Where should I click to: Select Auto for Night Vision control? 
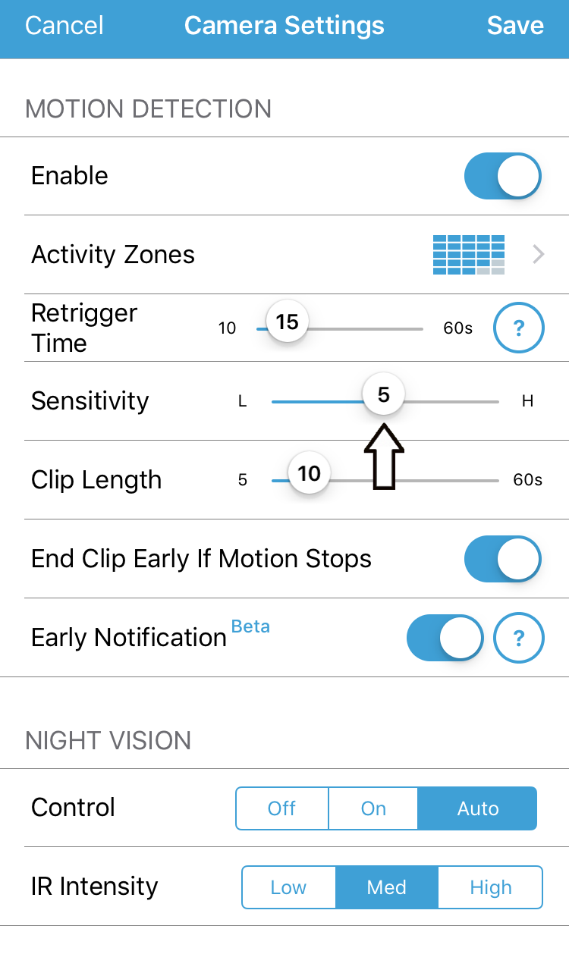tap(477, 808)
